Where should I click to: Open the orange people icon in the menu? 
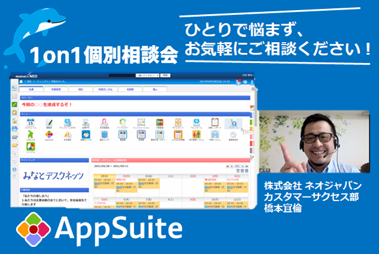197,134
